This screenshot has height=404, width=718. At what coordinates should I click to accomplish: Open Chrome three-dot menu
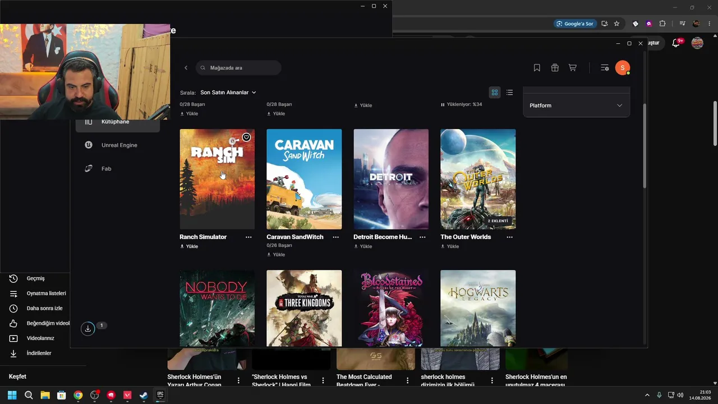click(x=710, y=24)
